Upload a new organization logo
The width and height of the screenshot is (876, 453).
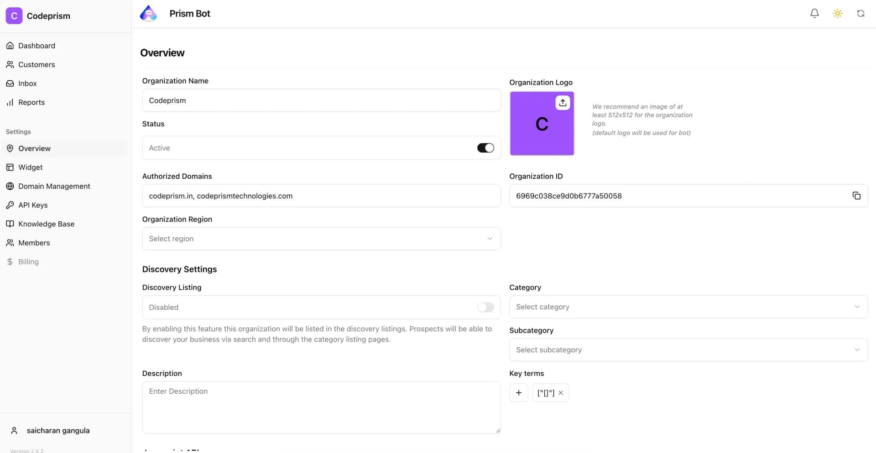click(x=562, y=103)
